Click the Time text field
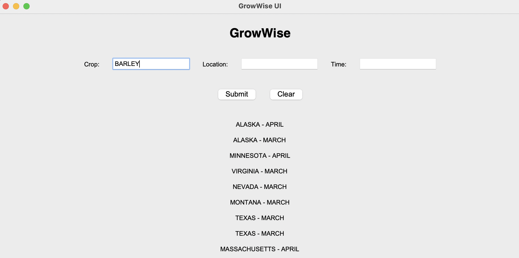Image resolution: width=519 pixels, height=258 pixels. [x=398, y=64]
